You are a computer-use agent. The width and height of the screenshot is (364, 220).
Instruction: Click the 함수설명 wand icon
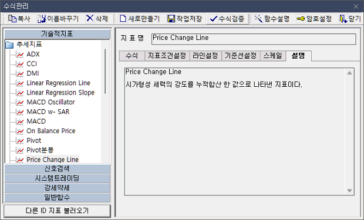258,19
